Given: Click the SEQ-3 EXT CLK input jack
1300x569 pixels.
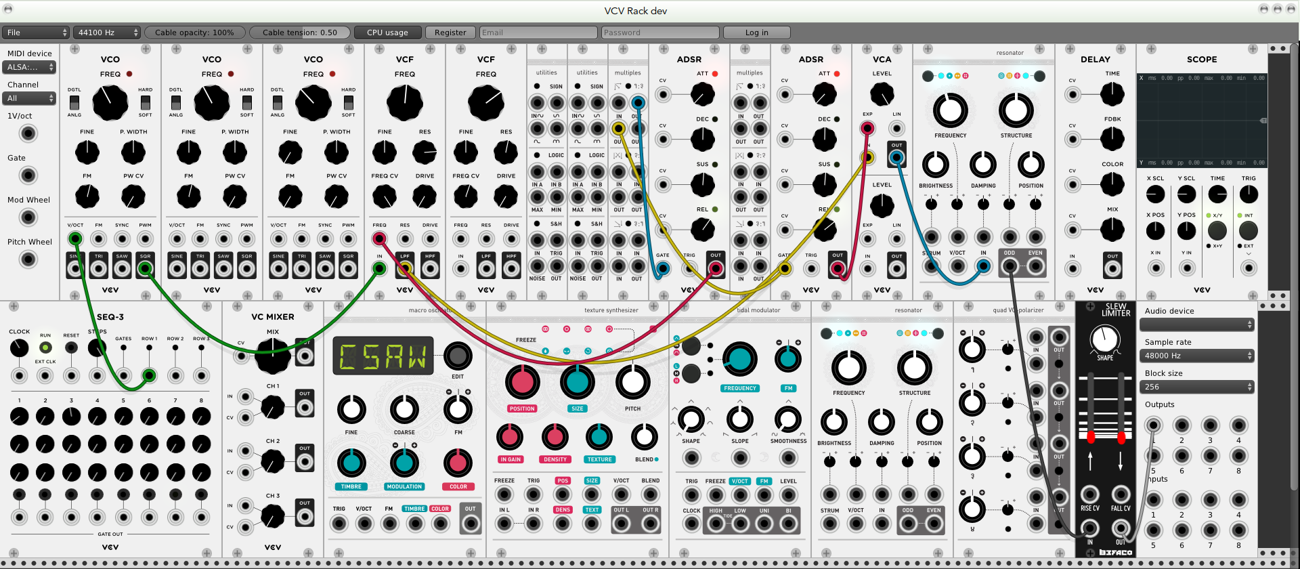Looking at the screenshot, I should [45, 375].
